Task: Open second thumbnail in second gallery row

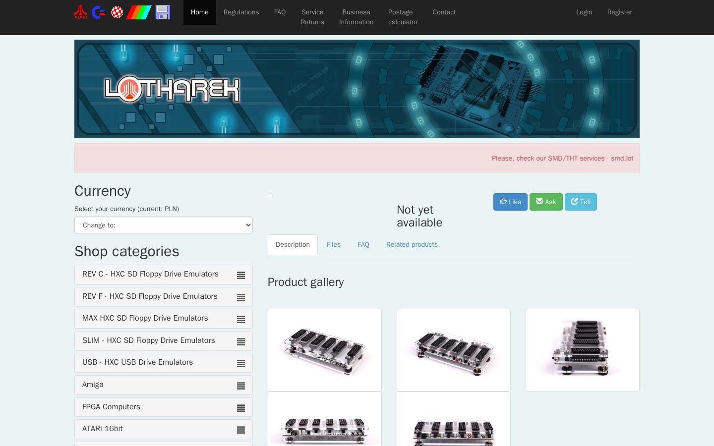Action: pos(454,419)
